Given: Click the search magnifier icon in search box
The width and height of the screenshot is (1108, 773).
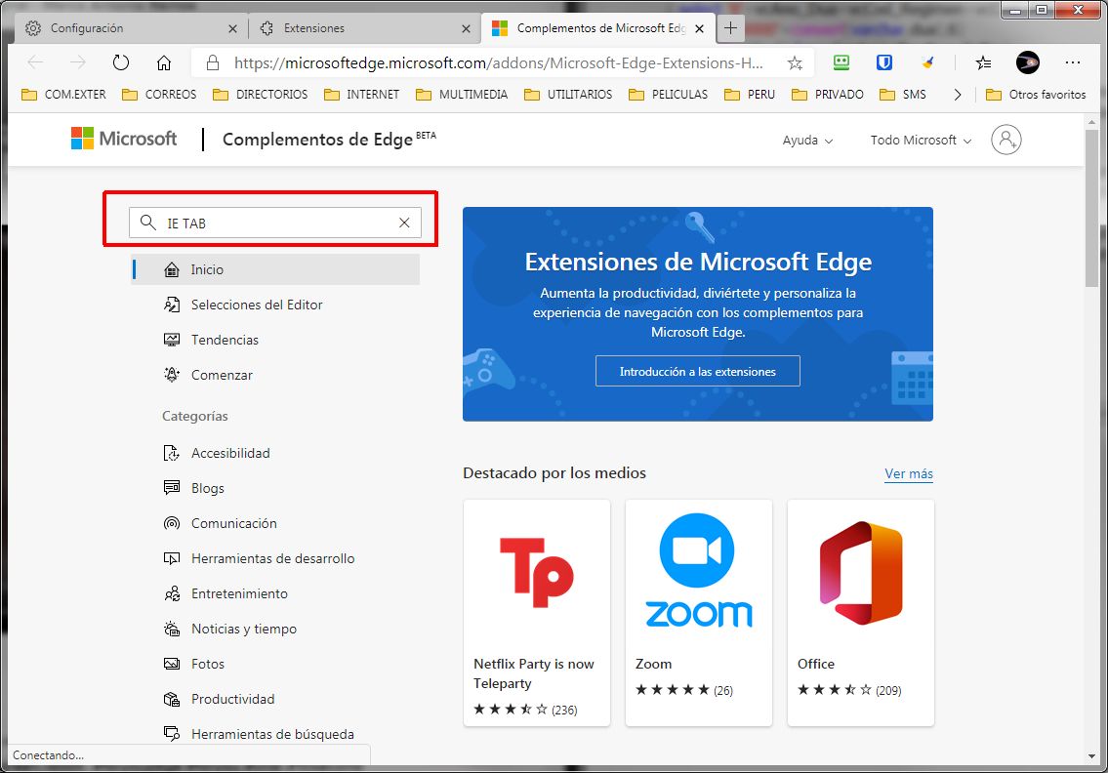Looking at the screenshot, I should point(147,223).
